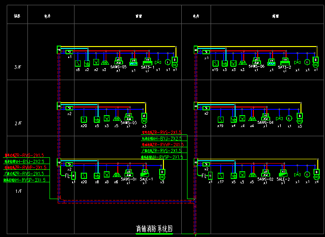Select the B alarm bell symbol in SALE-1 row
The width and height of the screenshot is (325, 237).
point(162,175)
